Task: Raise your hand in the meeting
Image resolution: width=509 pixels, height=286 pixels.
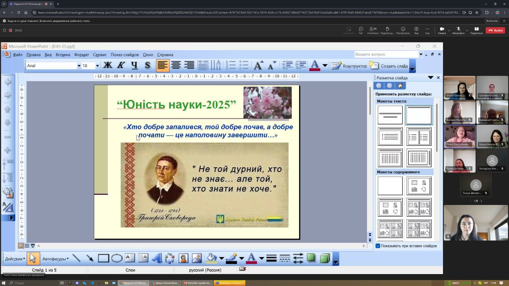Action: pyautogui.click(x=387, y=30)
